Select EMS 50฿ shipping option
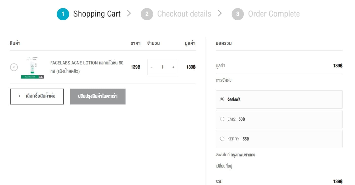 [222, 119]
